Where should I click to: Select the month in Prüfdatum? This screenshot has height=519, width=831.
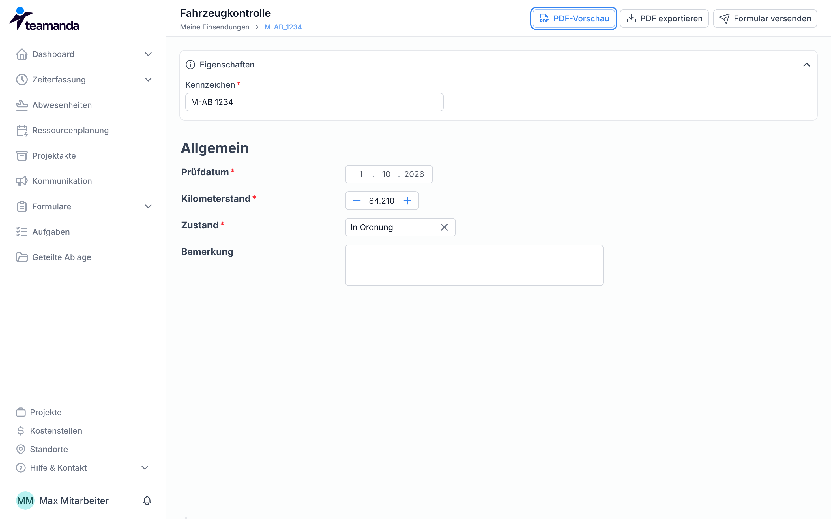386,174
